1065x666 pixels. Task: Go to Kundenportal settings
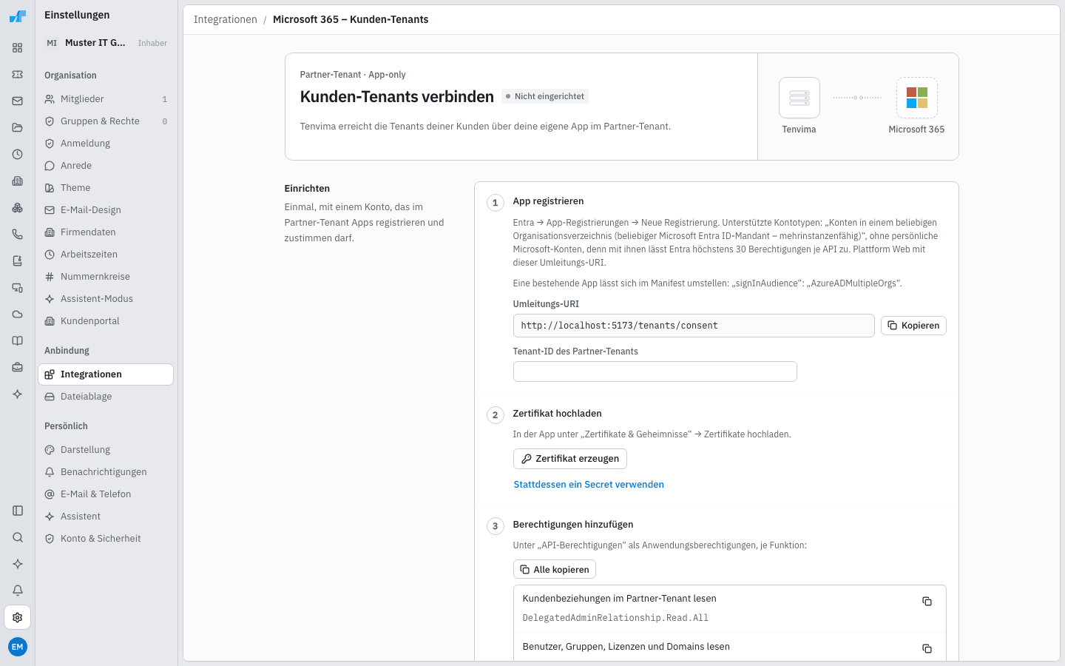[x=106, y=321]
